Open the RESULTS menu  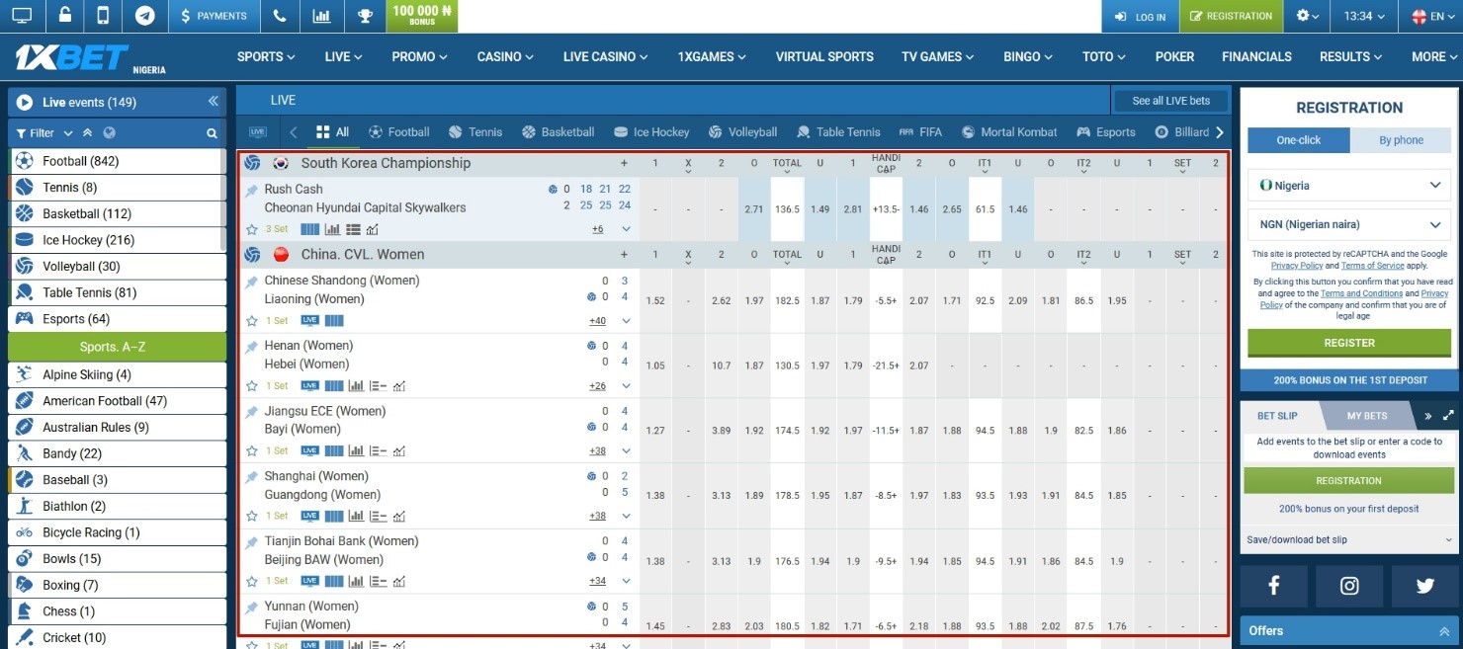(x=1351, y=56)
